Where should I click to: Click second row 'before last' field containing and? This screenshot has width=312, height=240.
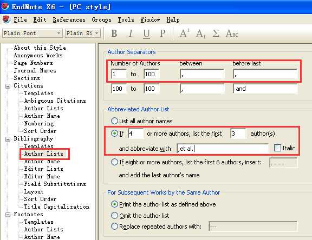coord(265,89)
